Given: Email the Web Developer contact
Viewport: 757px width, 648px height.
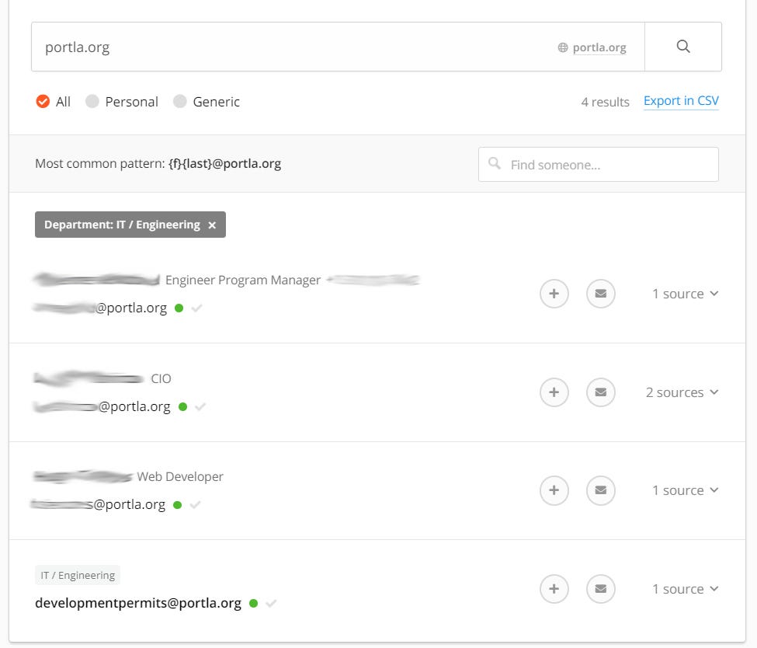Looking at the screenshot, I should click(x=601, y=490).
